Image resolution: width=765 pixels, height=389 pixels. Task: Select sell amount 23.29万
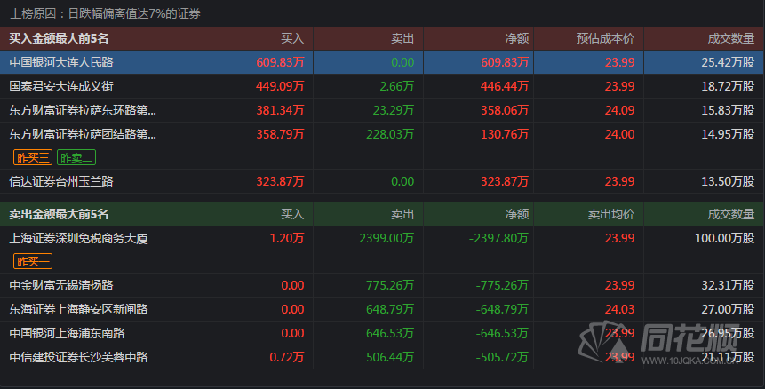394,111
